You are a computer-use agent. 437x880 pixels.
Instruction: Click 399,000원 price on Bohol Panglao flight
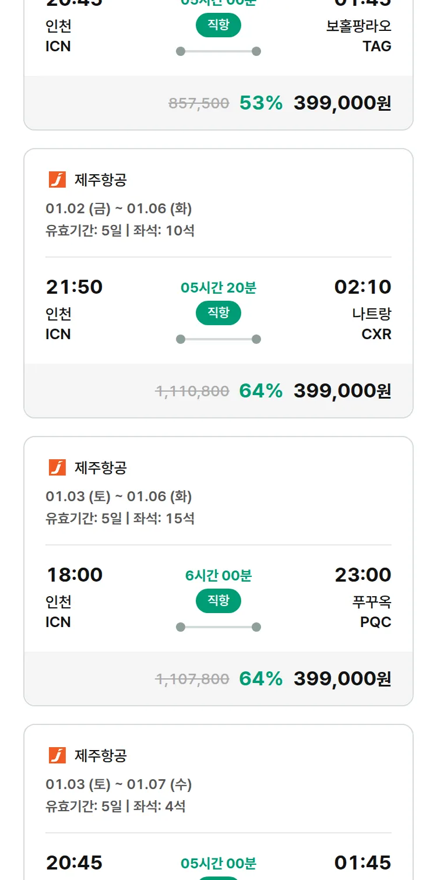pos(342,103)
